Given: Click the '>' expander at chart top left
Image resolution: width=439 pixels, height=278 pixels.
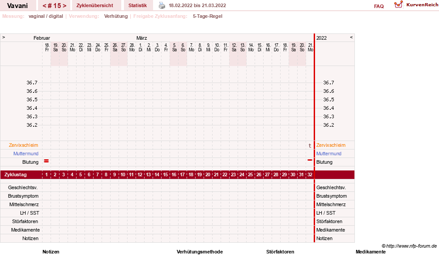Looking at the screenshot, I should click(x=4, y=37).
